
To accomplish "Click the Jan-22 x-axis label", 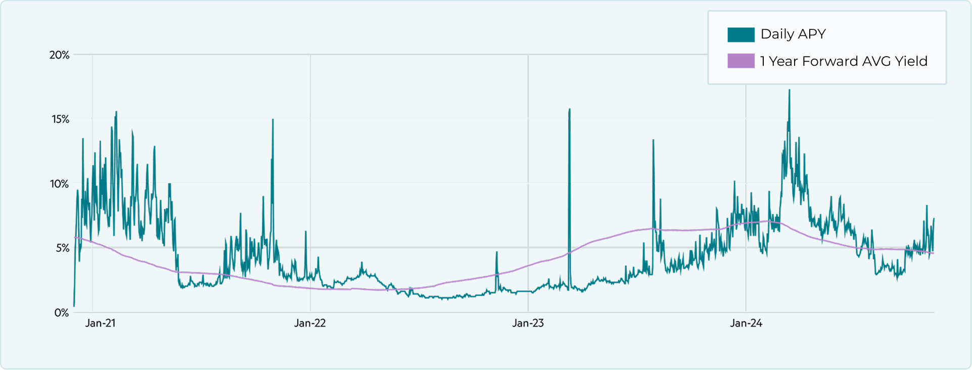I will click(310, 323).
